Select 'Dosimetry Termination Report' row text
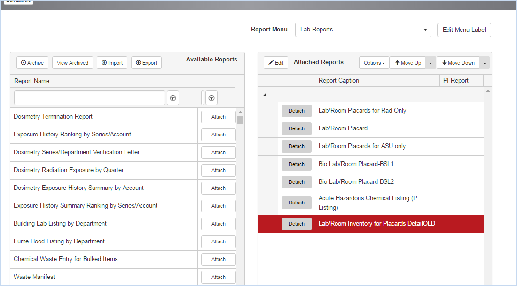This screenshot has width=517, height=286. (53, 116)
